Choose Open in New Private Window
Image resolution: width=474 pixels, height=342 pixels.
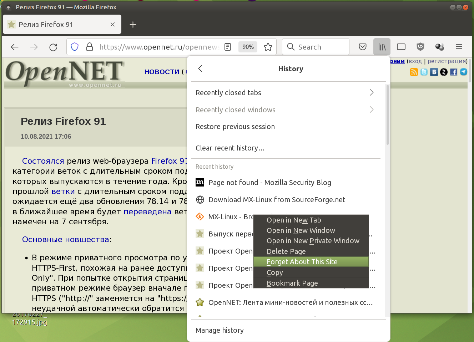coord(313,241)
